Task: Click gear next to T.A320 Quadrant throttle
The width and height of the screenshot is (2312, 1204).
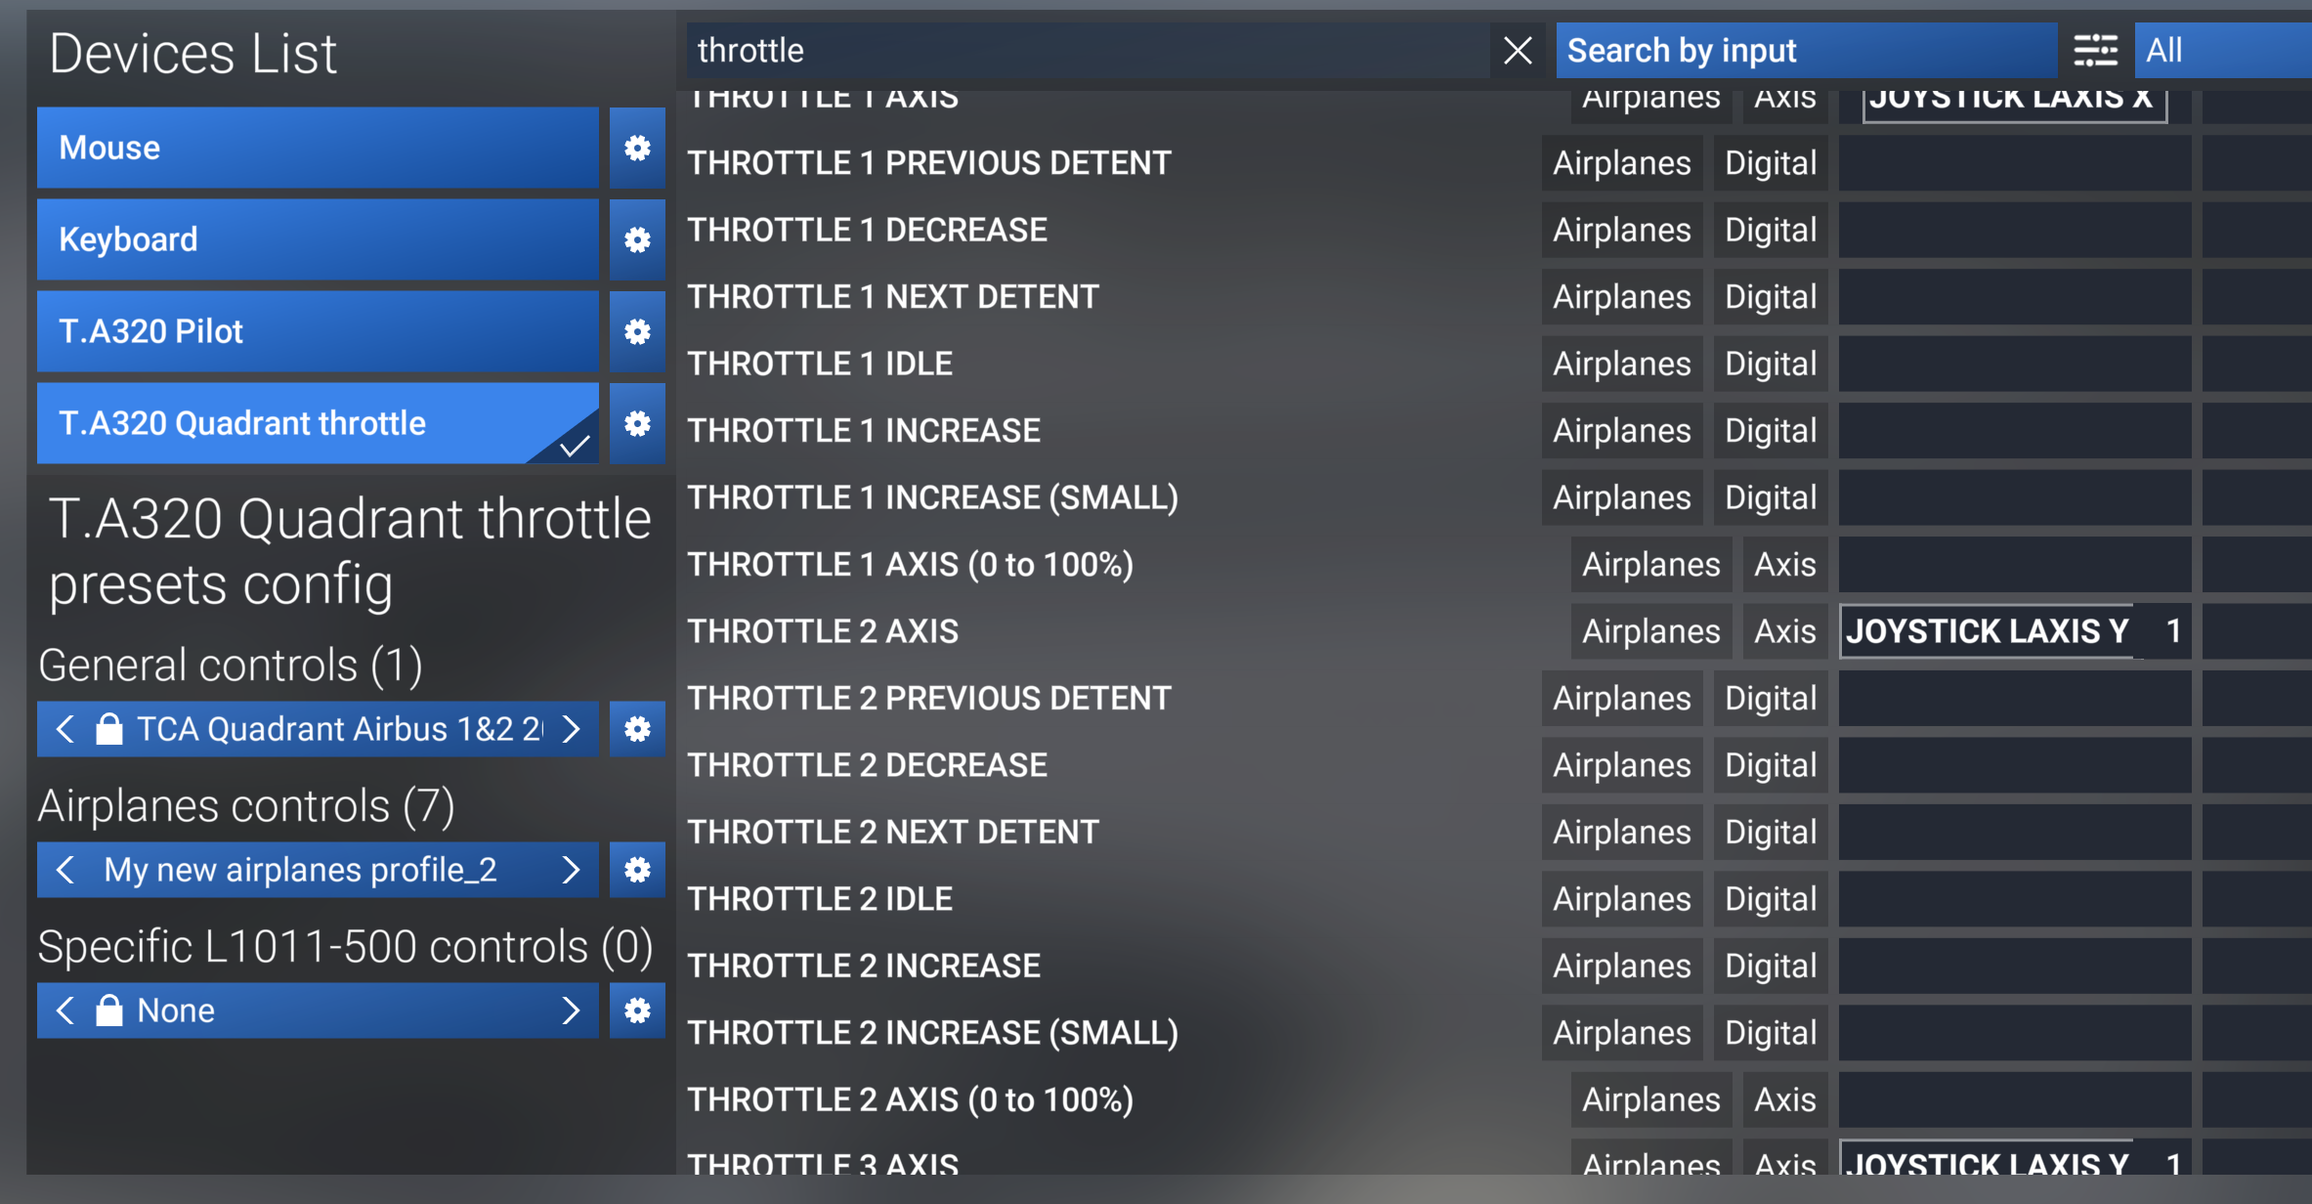Action: click(637, 423)
